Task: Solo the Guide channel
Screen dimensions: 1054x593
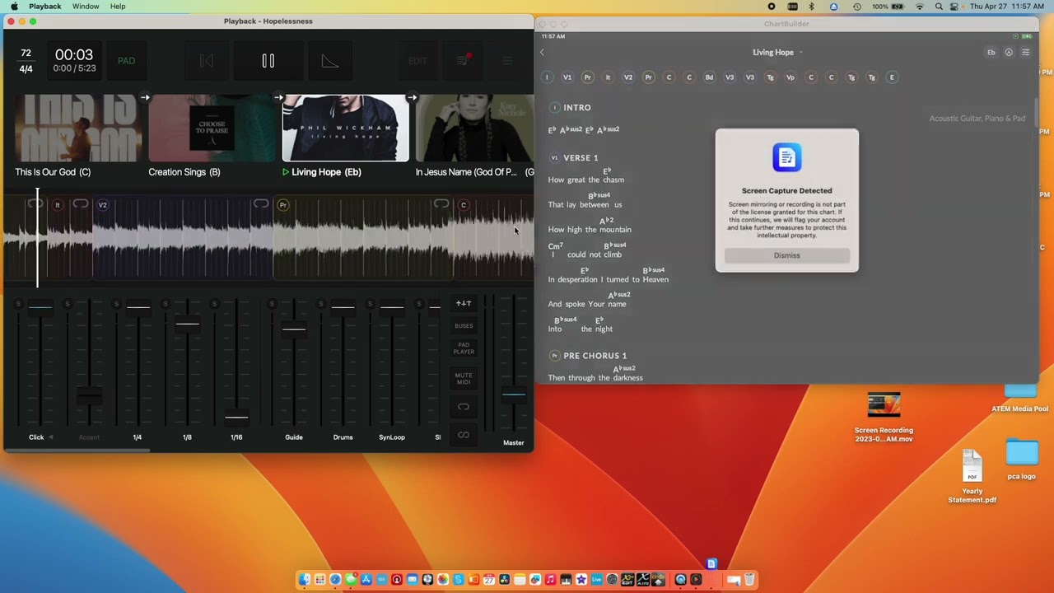Action: [272, 305]
